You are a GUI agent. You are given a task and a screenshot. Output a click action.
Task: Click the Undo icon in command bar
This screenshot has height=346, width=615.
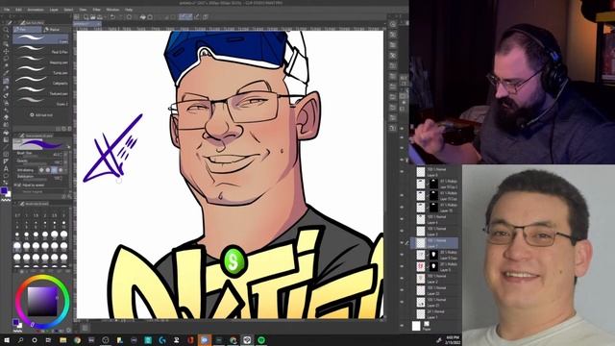point(112,17)
